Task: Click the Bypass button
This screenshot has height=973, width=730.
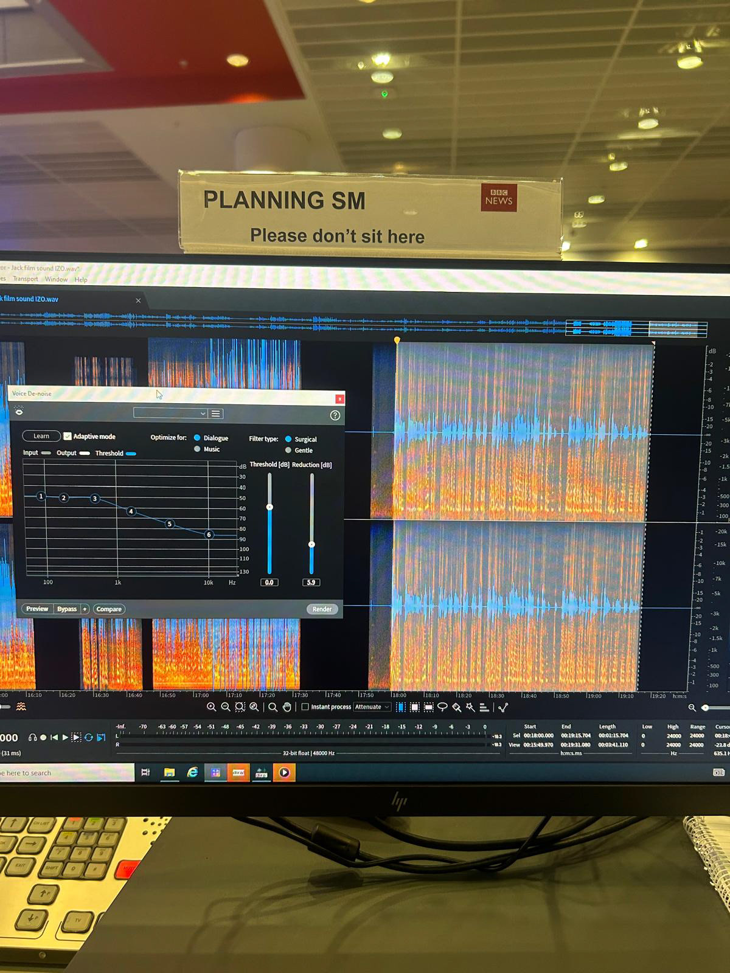Action: click(67, 609)
